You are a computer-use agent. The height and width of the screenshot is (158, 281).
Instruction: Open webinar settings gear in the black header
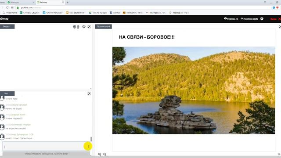click(262, 18)
